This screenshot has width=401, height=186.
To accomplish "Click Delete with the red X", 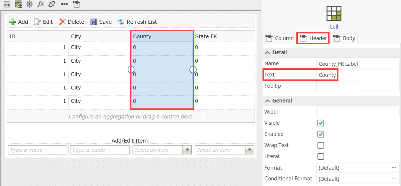I will point(72,22).
